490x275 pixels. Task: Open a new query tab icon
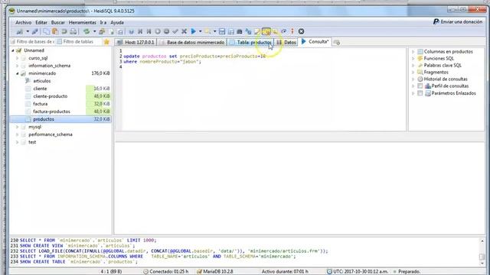click(337, 42)
